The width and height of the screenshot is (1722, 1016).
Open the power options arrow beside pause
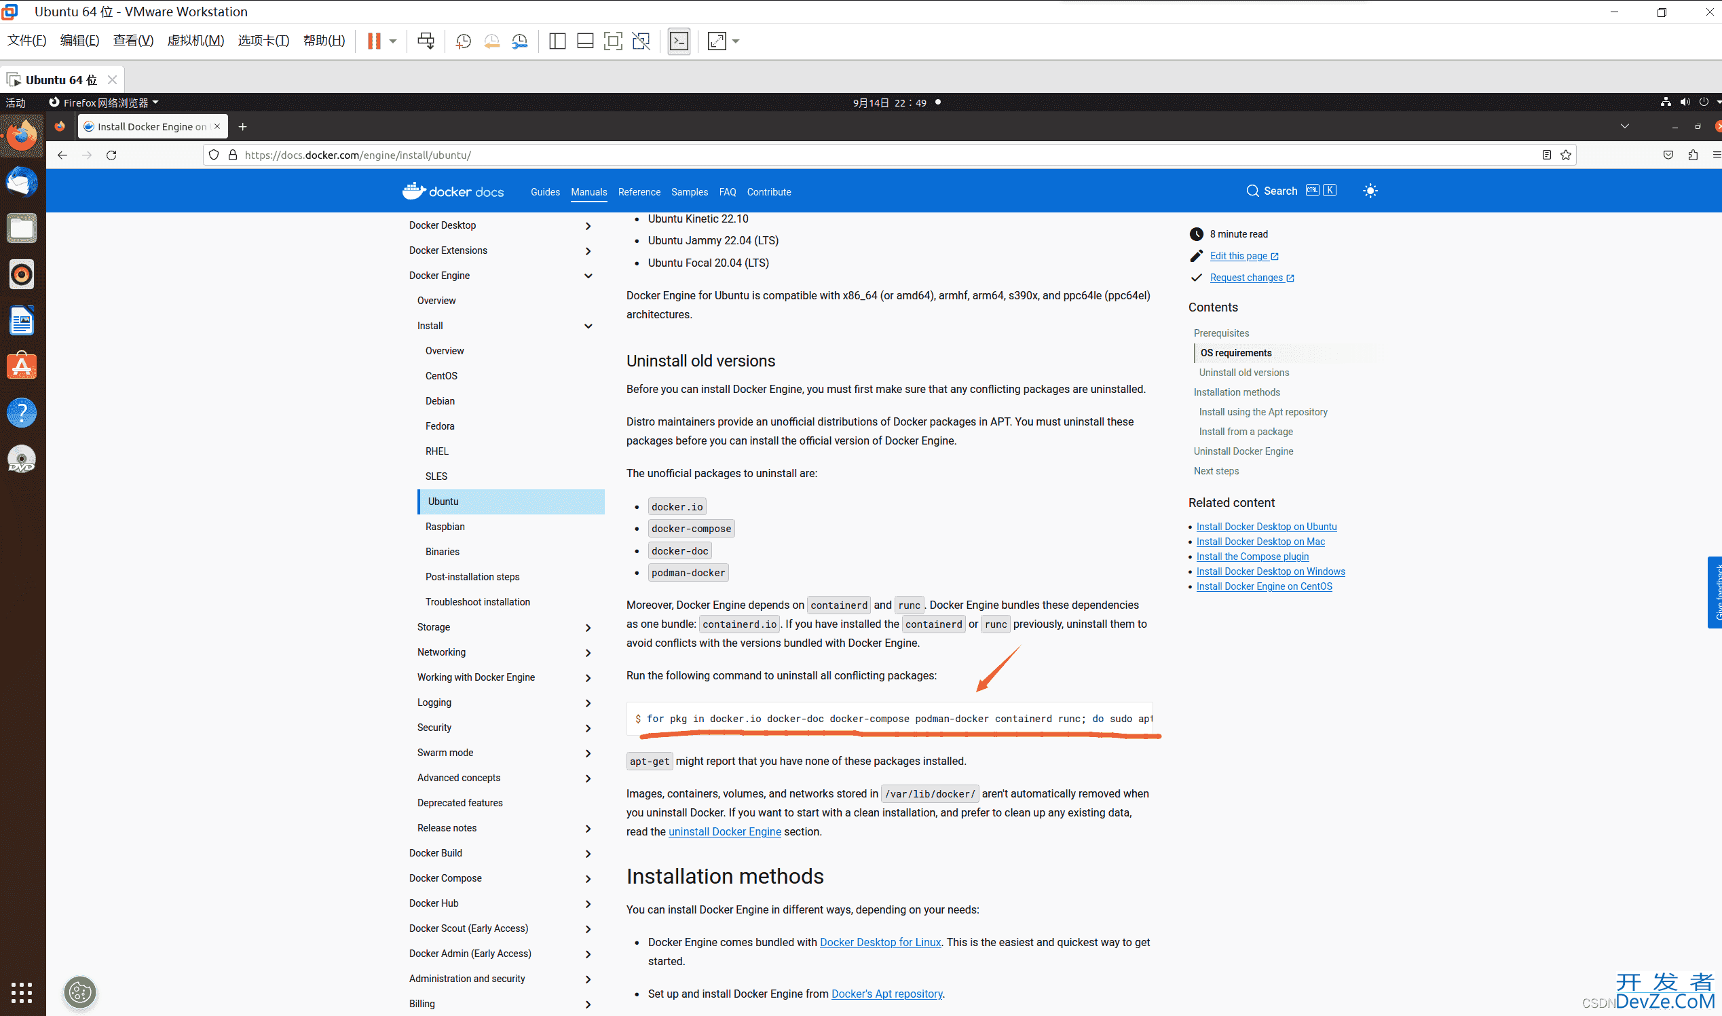click(x=393, y=41)
